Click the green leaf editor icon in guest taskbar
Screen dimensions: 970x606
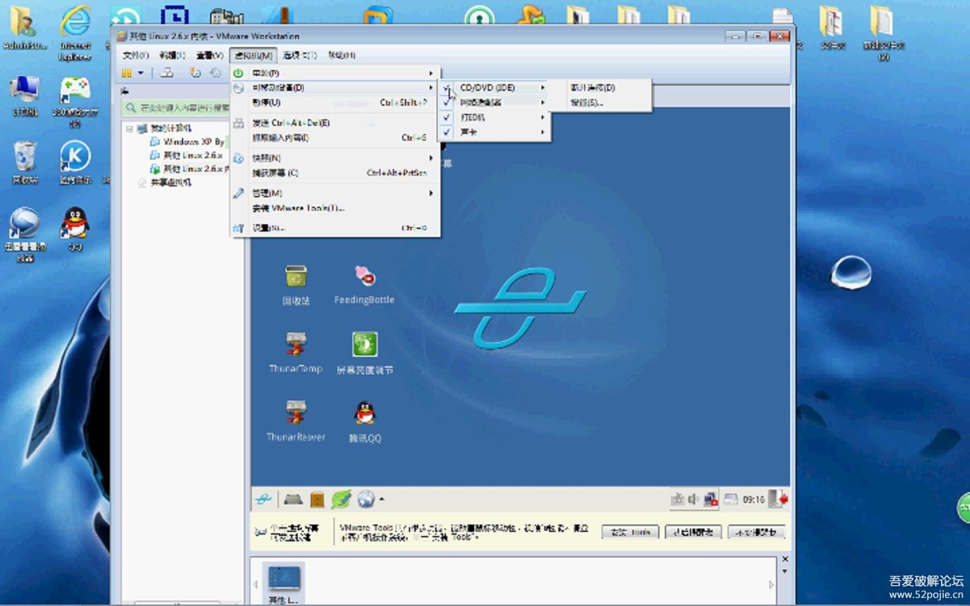(342, 500)
